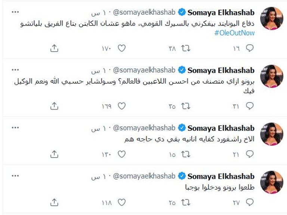287x215 pixels.
Task: Open more options on the third tweet
Action: click(15, 128)
